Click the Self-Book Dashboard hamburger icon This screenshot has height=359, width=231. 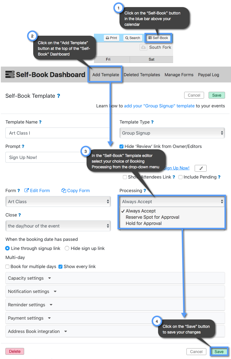(x=10, y=74)
